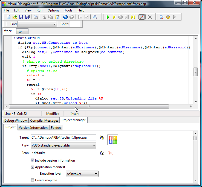202x187 pixels.
Task: Click the Print icon in toolbar
Action: click(36, 17)
